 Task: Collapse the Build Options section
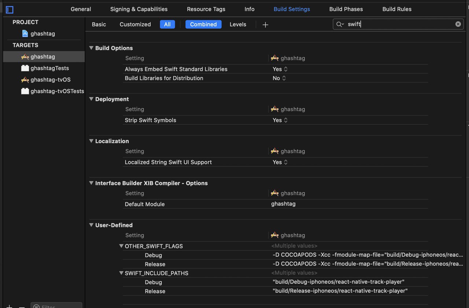[91, 48]
